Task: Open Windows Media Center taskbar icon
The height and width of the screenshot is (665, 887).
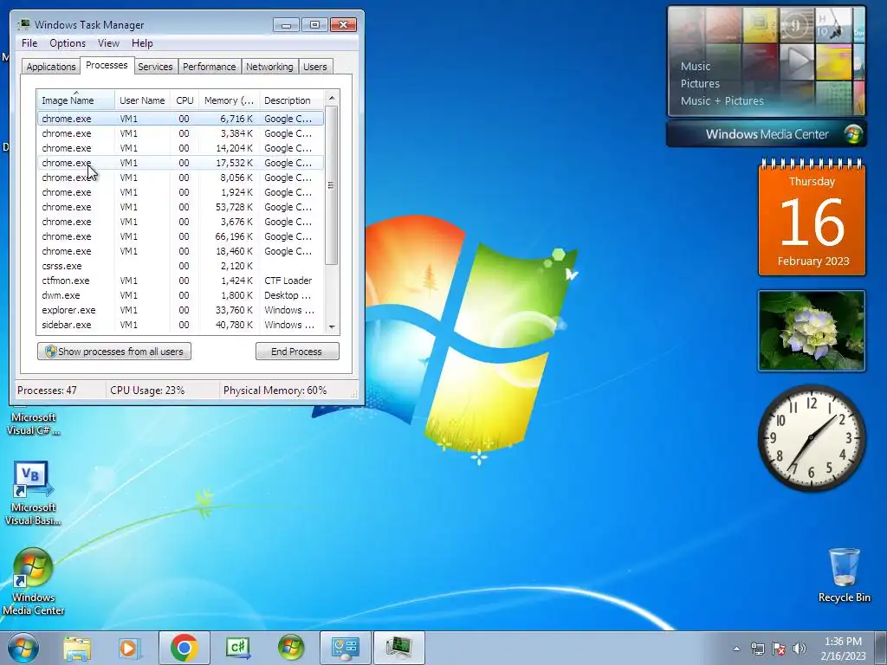Action: tap(291, 648)
